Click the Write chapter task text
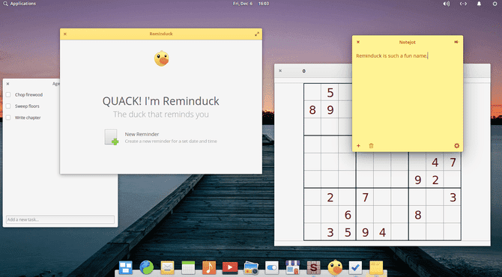502x277 pixels. pos(28,118)
